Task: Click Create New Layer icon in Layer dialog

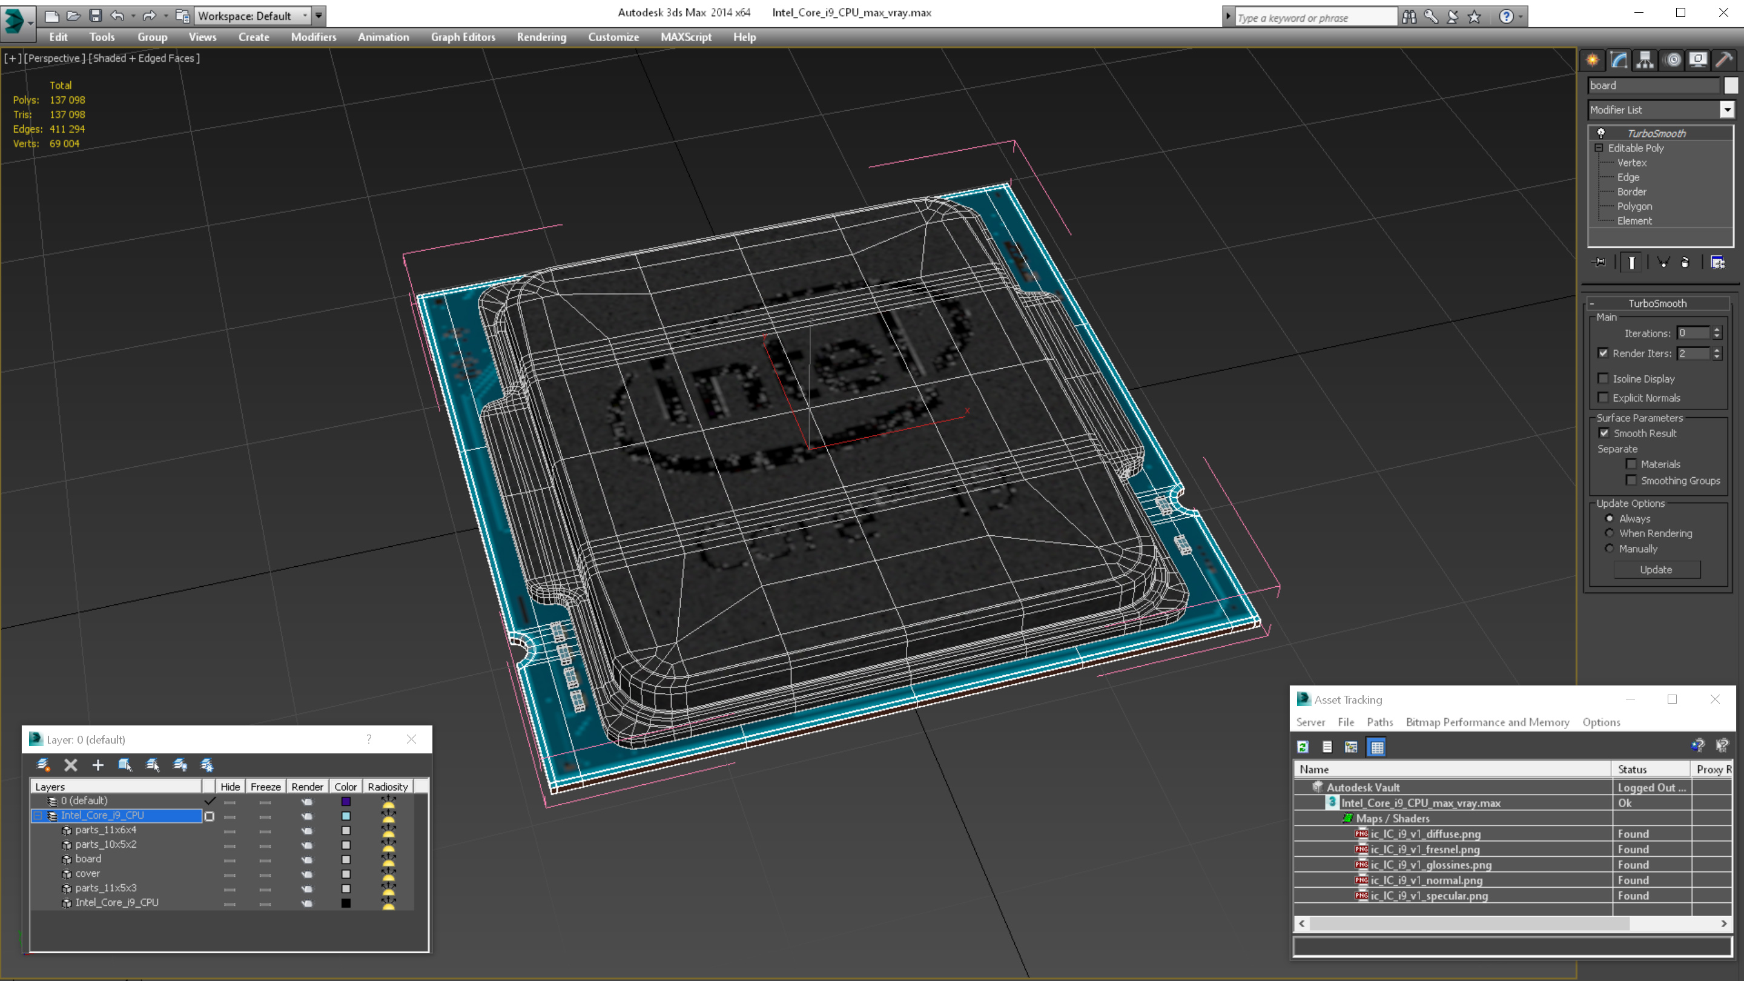Action: coord(44,764)
